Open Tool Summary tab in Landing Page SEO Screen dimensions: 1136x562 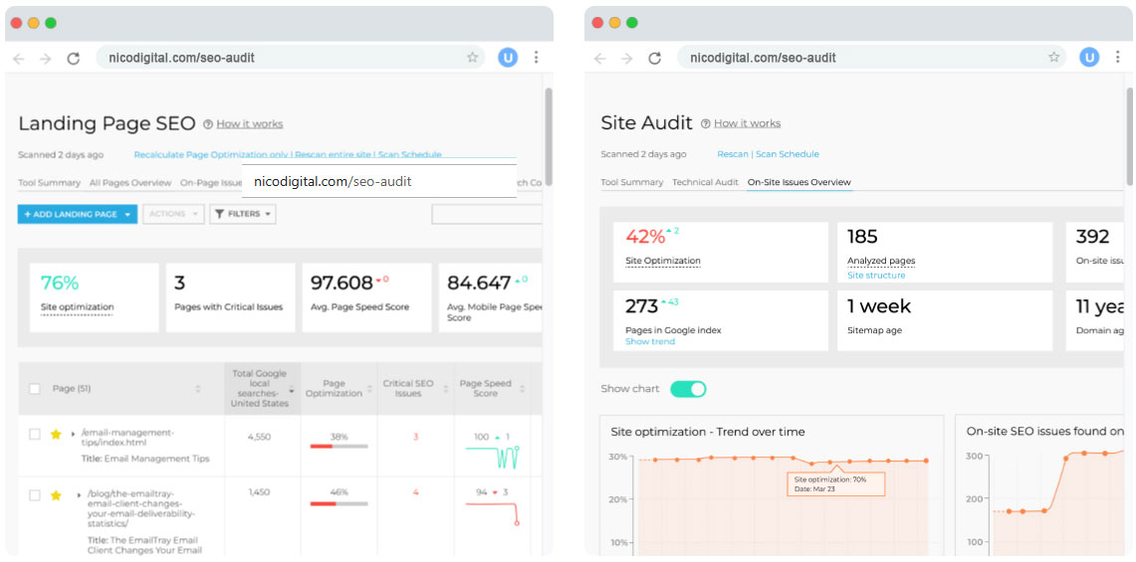click(x=49, y=183)
